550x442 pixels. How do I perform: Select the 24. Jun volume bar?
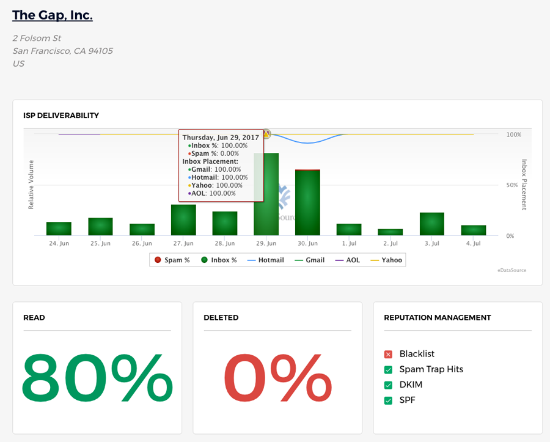59,229
